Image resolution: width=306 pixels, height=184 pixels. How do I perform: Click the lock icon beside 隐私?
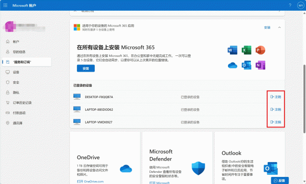point(8,93)
